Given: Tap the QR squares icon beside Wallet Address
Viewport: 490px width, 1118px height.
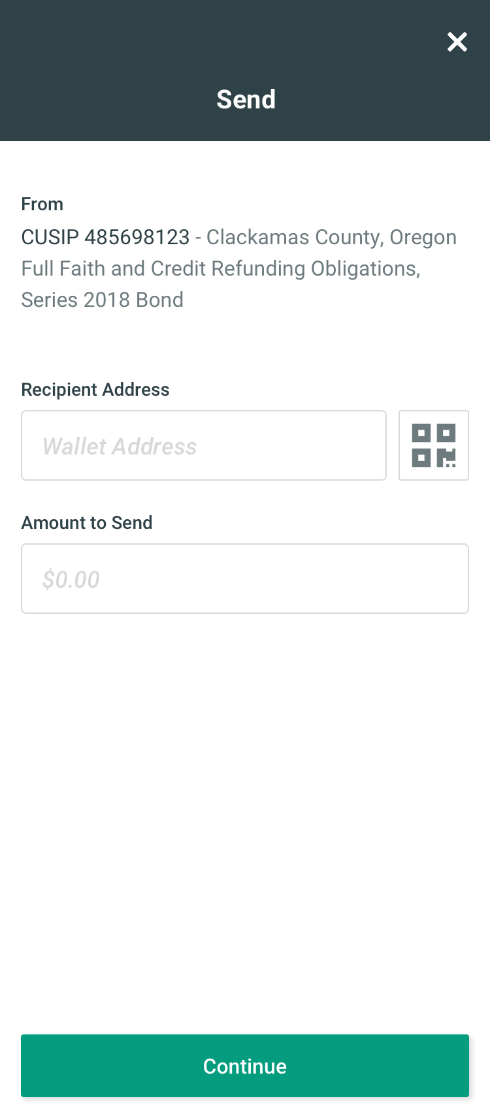Looking at the screenshot, I should point(434,445).
